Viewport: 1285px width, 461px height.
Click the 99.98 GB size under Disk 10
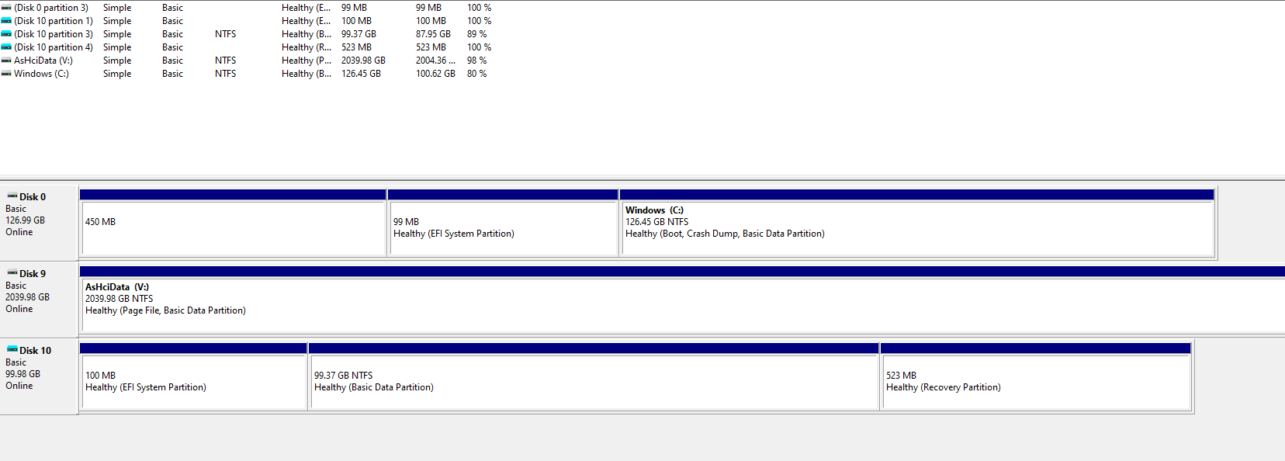pyautogui.click(x=23, y=374)
